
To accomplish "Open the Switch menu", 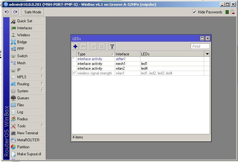I will (x=28, y=56).
